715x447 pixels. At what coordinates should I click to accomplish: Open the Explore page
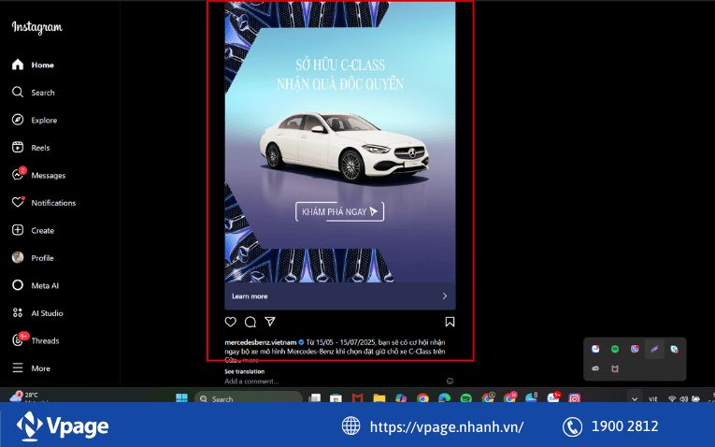coord(35,120)
